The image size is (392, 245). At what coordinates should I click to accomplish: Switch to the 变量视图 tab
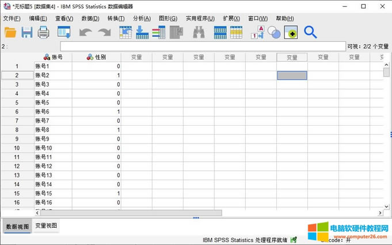coord(46,226)
